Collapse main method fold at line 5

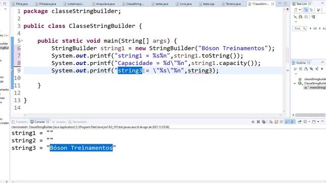(x=22, y=41)
